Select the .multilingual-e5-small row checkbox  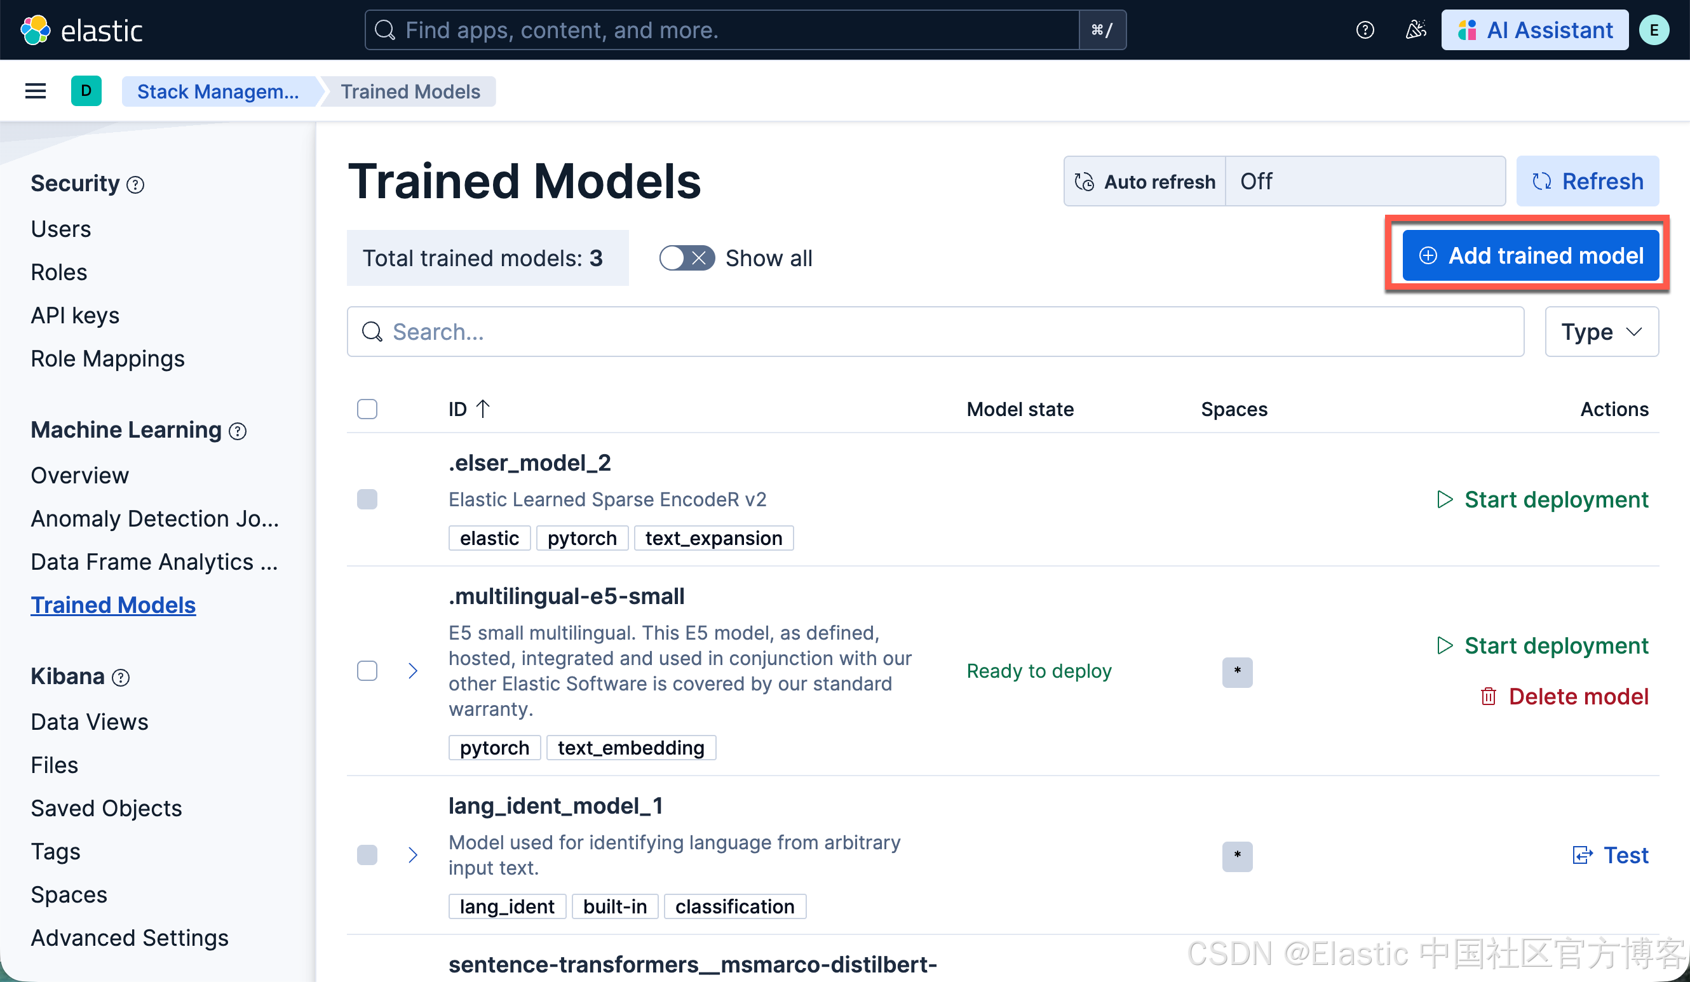(367, 671)
